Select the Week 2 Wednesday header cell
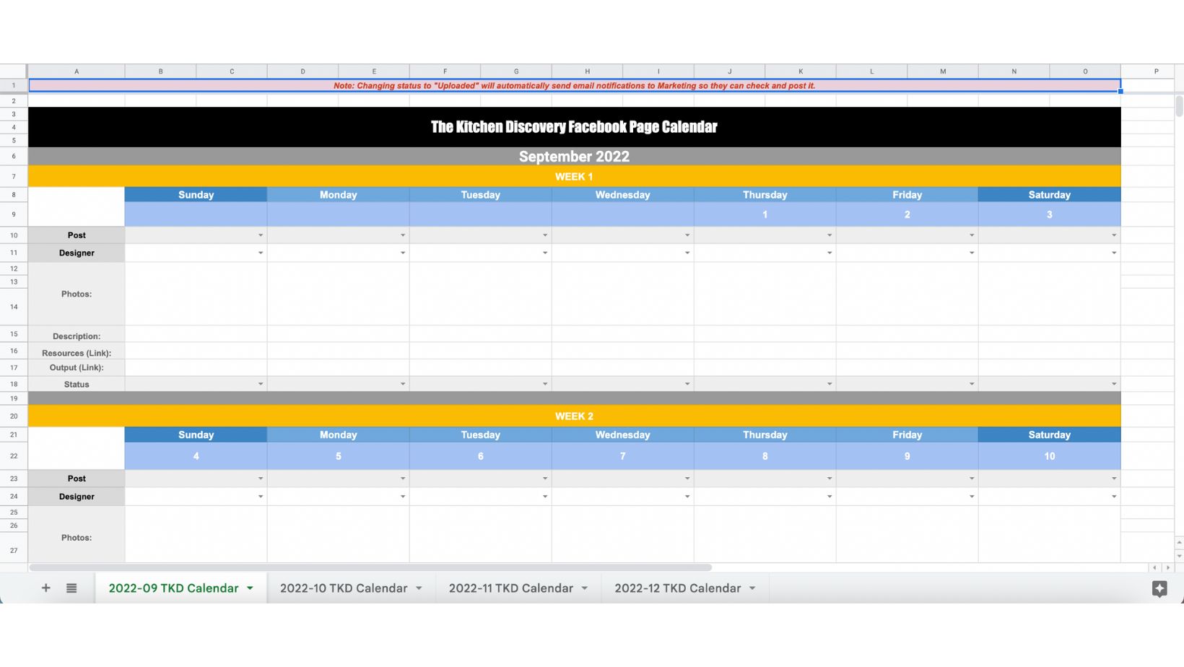This screenshot has width=1184, height=667. [622, 435]
